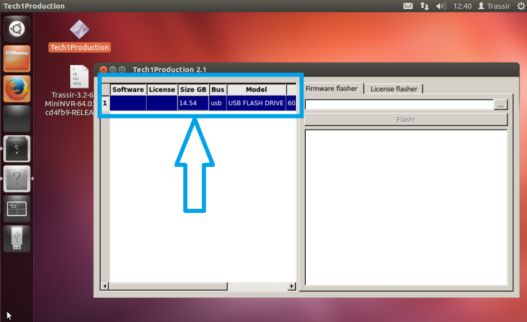
Task: Click the question mark launcher icon
Action: point(17,179)
